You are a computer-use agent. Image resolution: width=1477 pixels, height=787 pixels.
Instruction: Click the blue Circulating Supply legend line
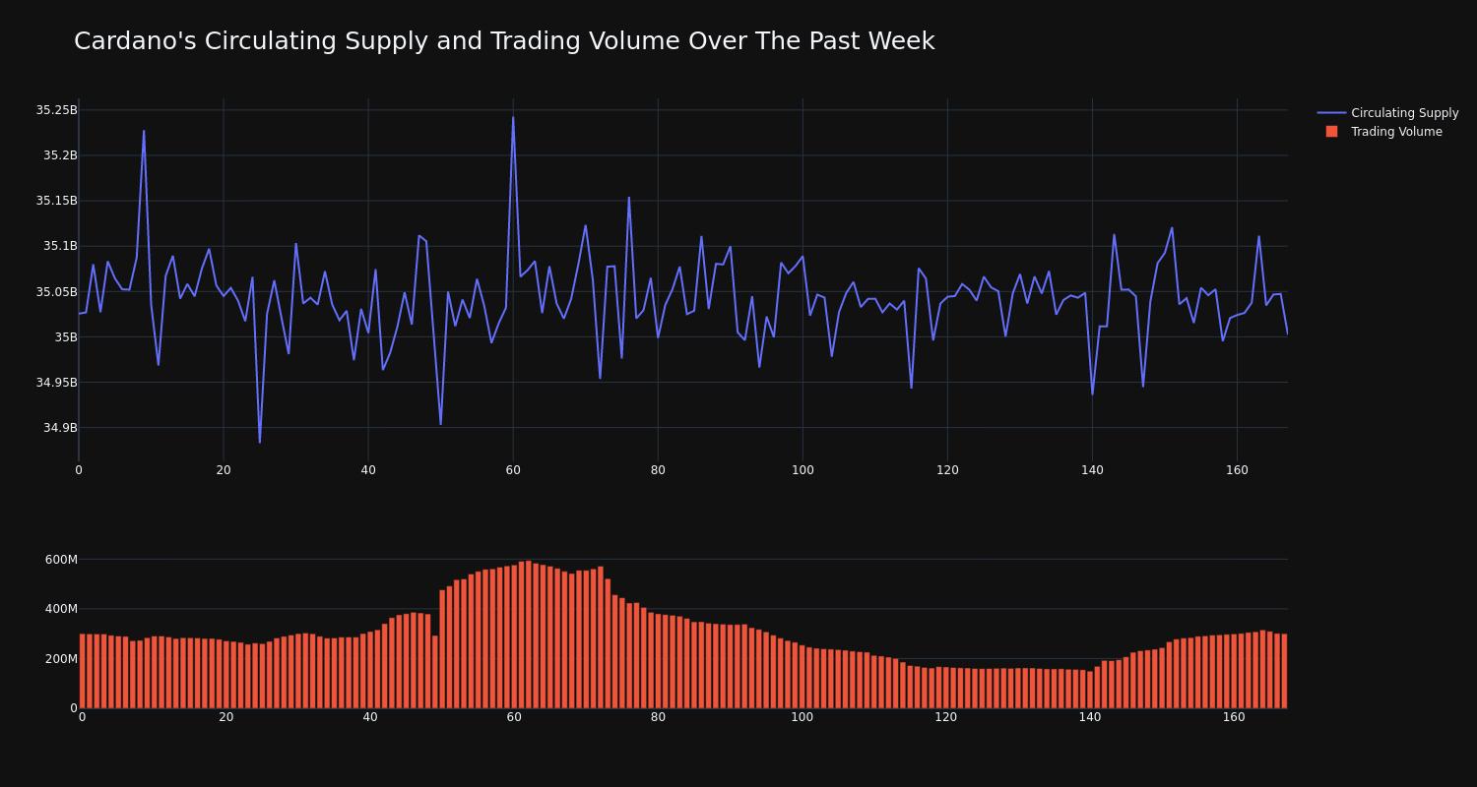(1331, 113)
